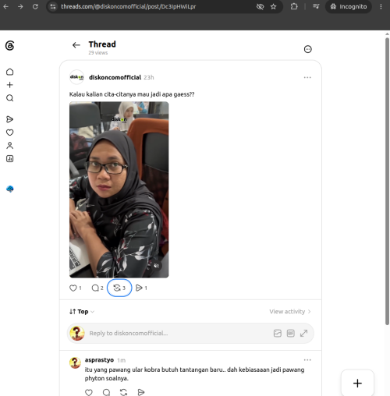Screen dimensions: 390x396
Task: Click the 29 views text
Action: [98, 53]
